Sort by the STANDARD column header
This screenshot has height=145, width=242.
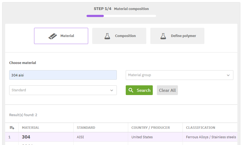pyautogui.click(x=86, y=127)
